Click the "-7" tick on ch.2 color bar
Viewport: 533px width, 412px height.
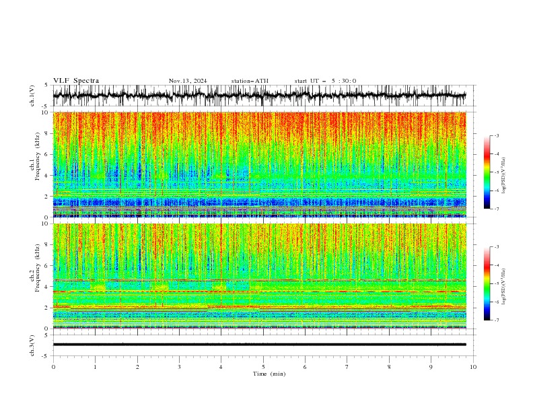point(497,320)
